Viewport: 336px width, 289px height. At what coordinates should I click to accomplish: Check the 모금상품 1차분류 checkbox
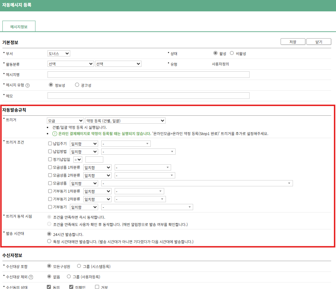click(x=50, y=167)
